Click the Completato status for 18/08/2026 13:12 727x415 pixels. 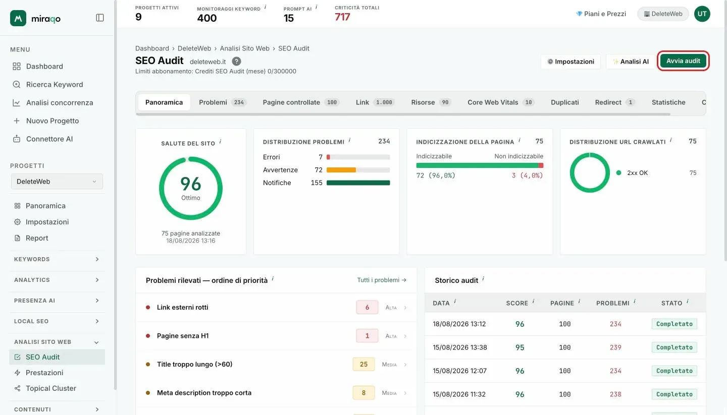[674, 324]
